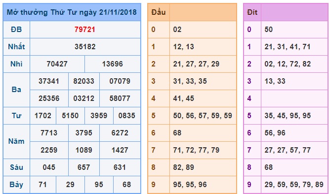Click the Nhì prize number 70427

[57, 64]
